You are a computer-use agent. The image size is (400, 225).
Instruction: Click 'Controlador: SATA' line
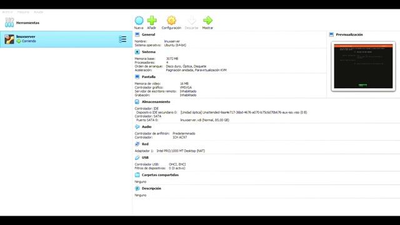click(x=148, y=116)
